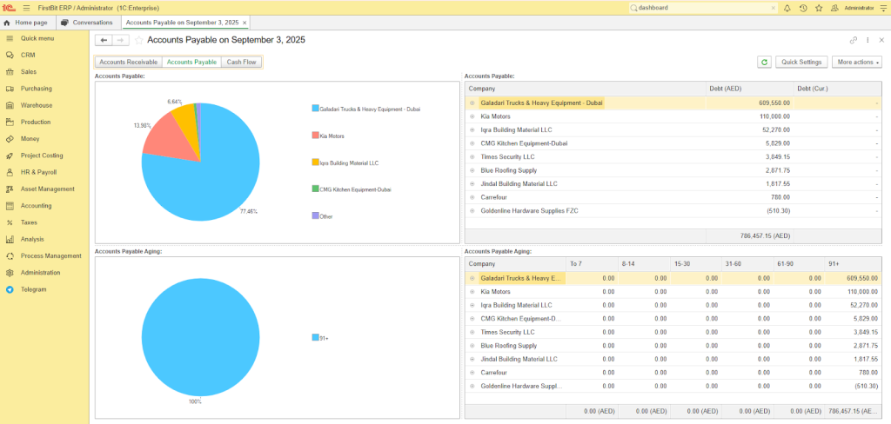Click the Kia Motors legend color swatch
The image size is (891, 424).
tap(314, 136)
